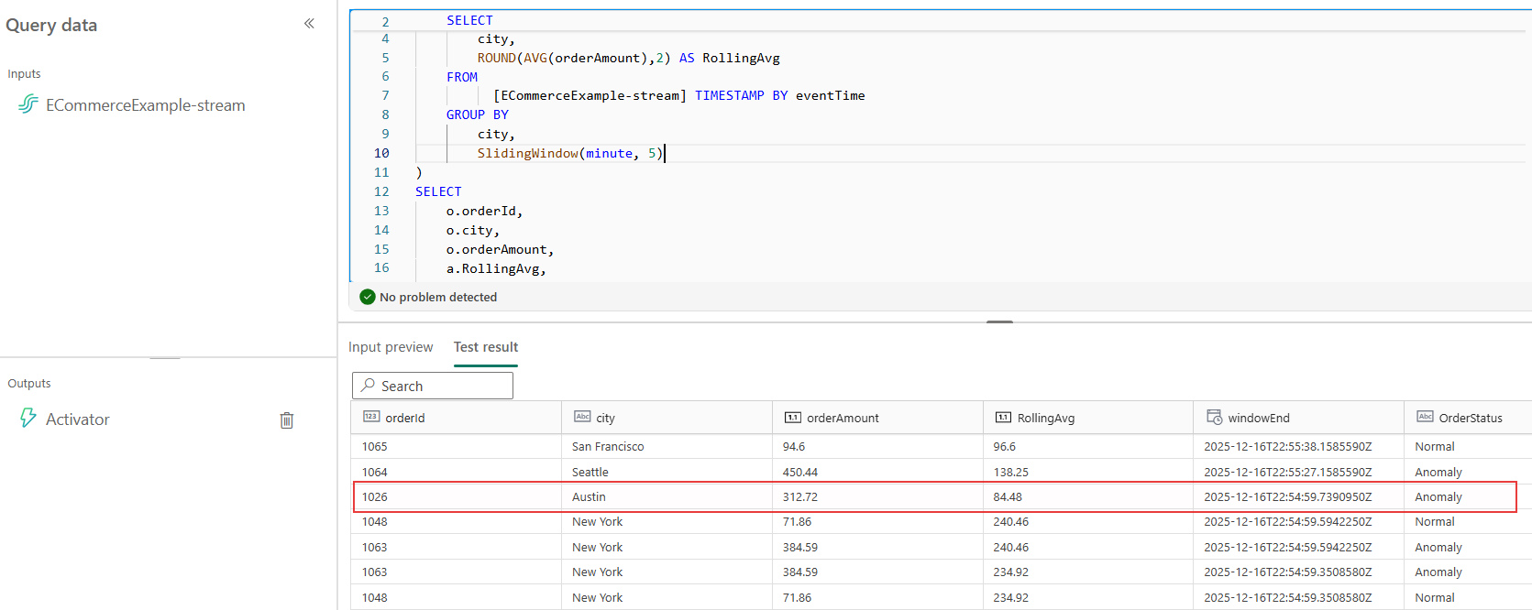Viewport: 1532px width, 610px height.
Task: Select the ECommerceExample-stream input icon
Action: coord(28,104)
